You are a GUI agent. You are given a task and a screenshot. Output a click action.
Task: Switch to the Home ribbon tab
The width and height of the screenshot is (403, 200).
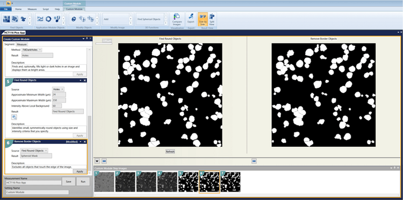coord(18,9)
